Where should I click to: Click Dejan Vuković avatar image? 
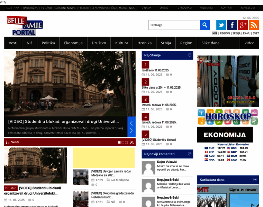click(x=148, y=168)
